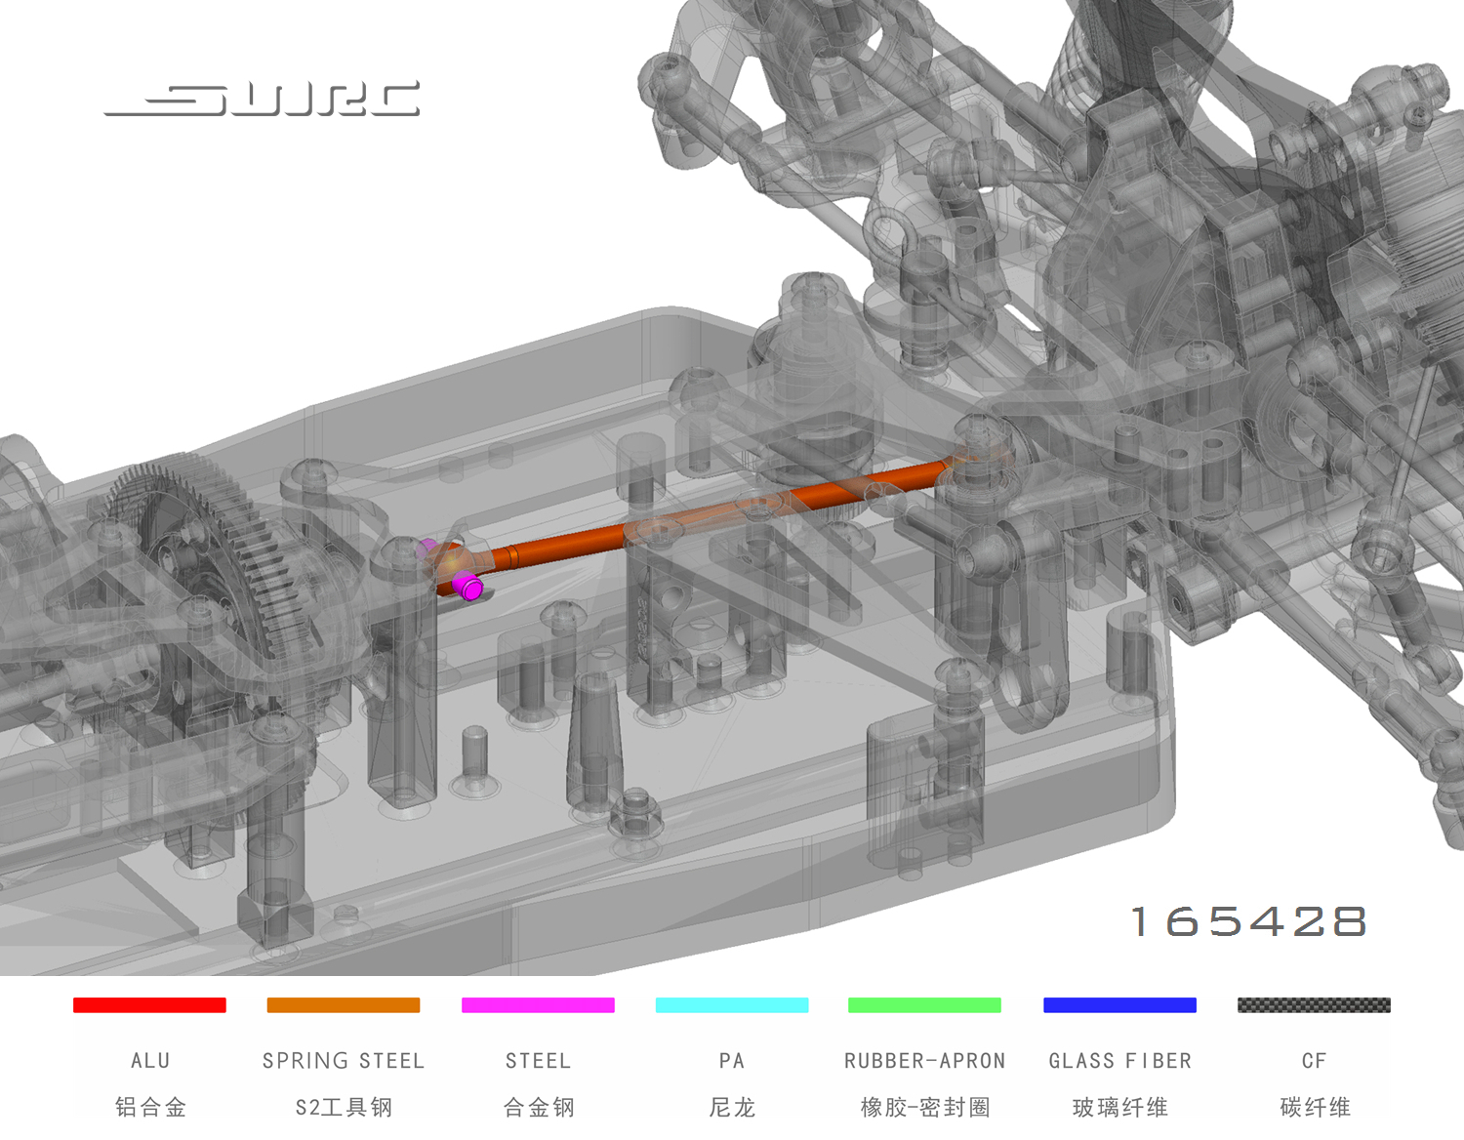Click the orange highlighted drive shaft
Viewport: 1464px width, 1140px height.
pos(703,518)
